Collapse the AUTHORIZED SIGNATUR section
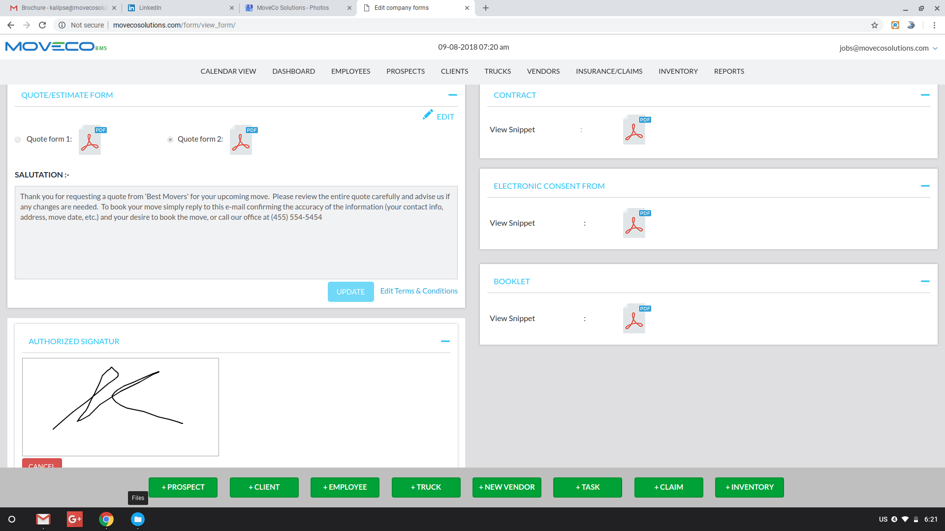The width and height of the screenshot is (945, 531). (445, 341)
